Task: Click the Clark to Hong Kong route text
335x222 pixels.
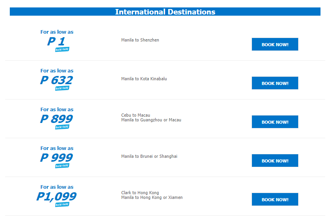Action: (x=140, y=193)
